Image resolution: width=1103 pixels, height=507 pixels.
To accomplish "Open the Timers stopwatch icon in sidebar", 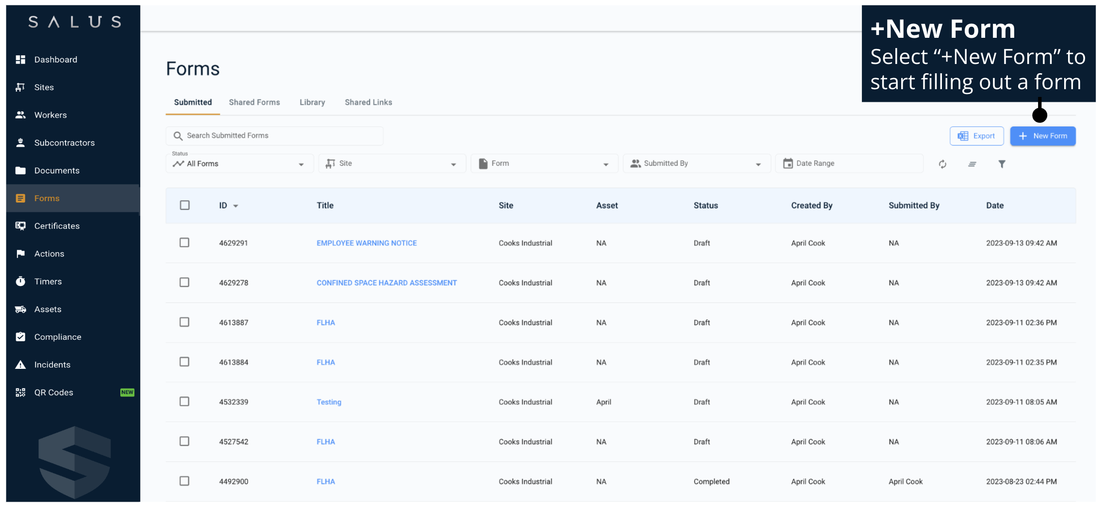I will 20,282.
